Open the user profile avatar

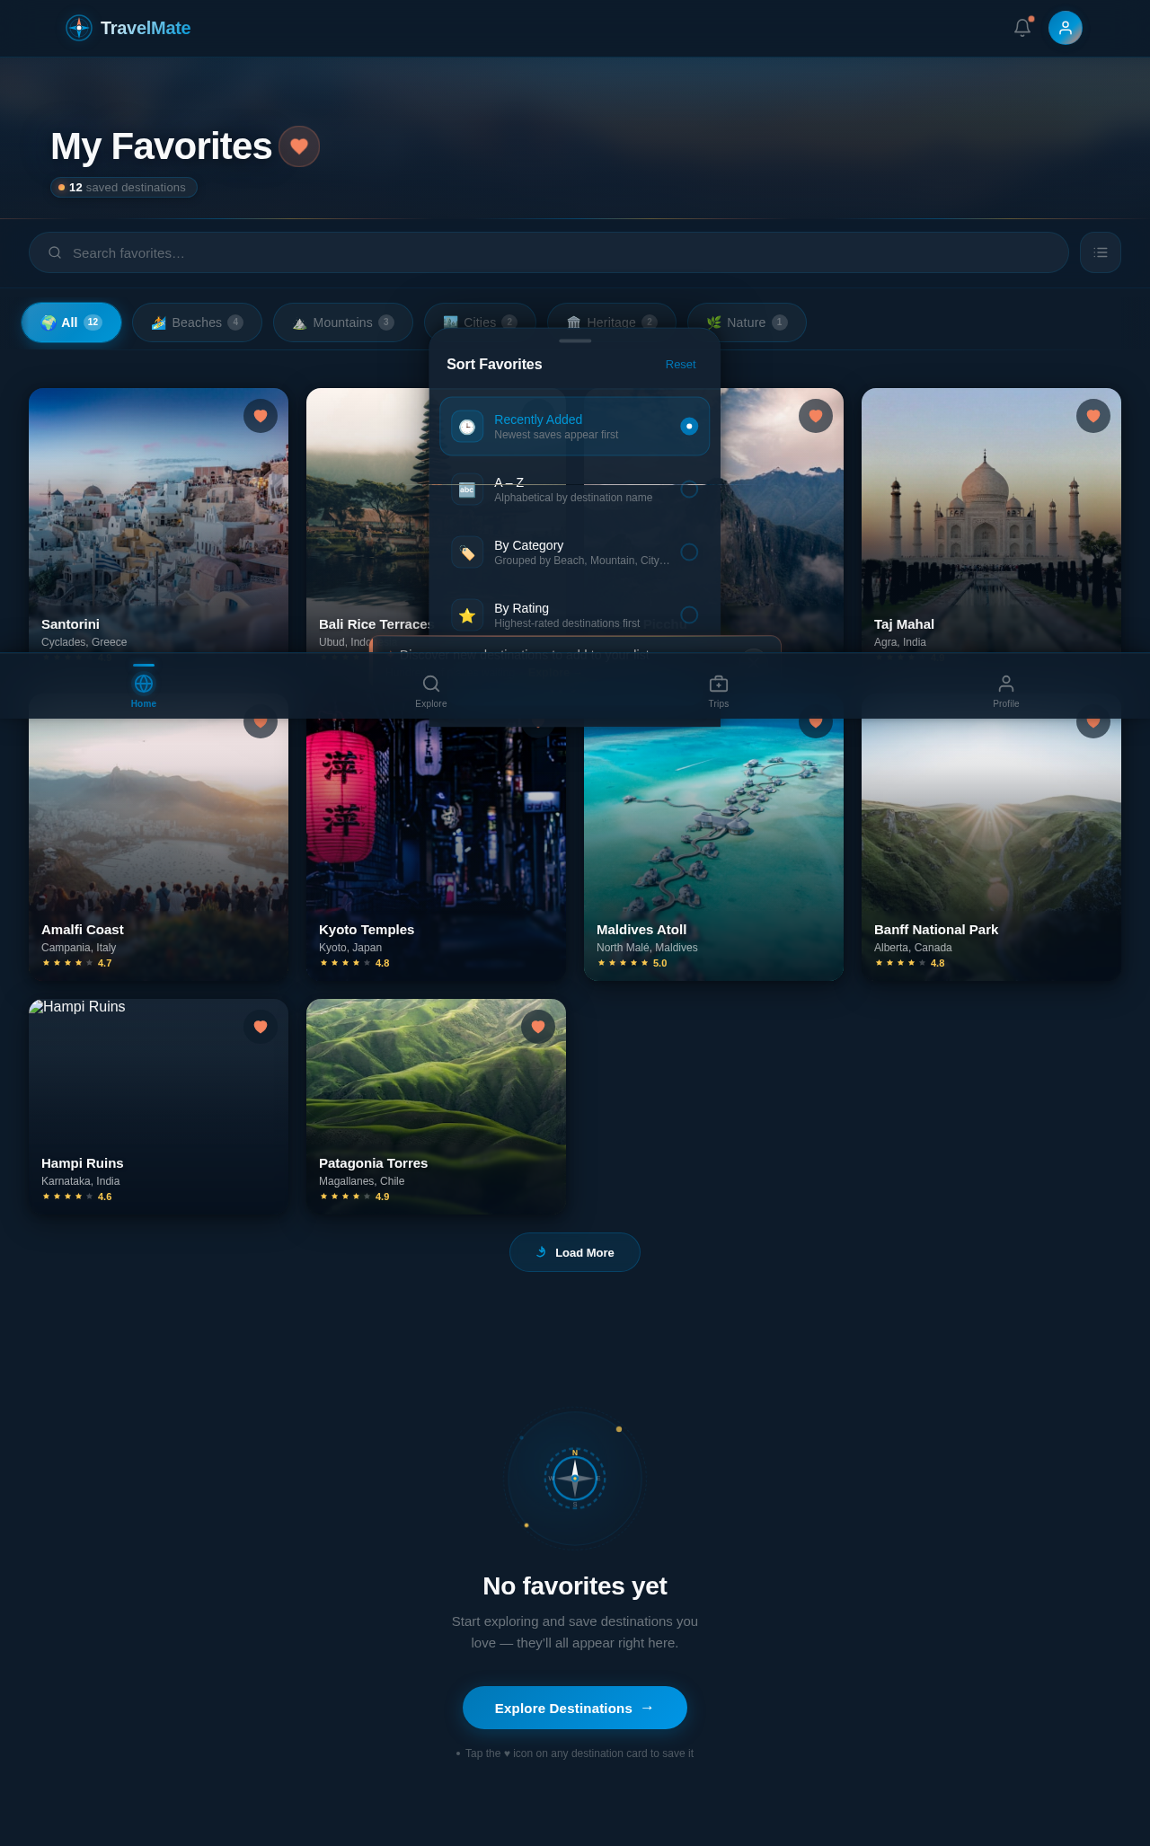tap(1065, 28)
